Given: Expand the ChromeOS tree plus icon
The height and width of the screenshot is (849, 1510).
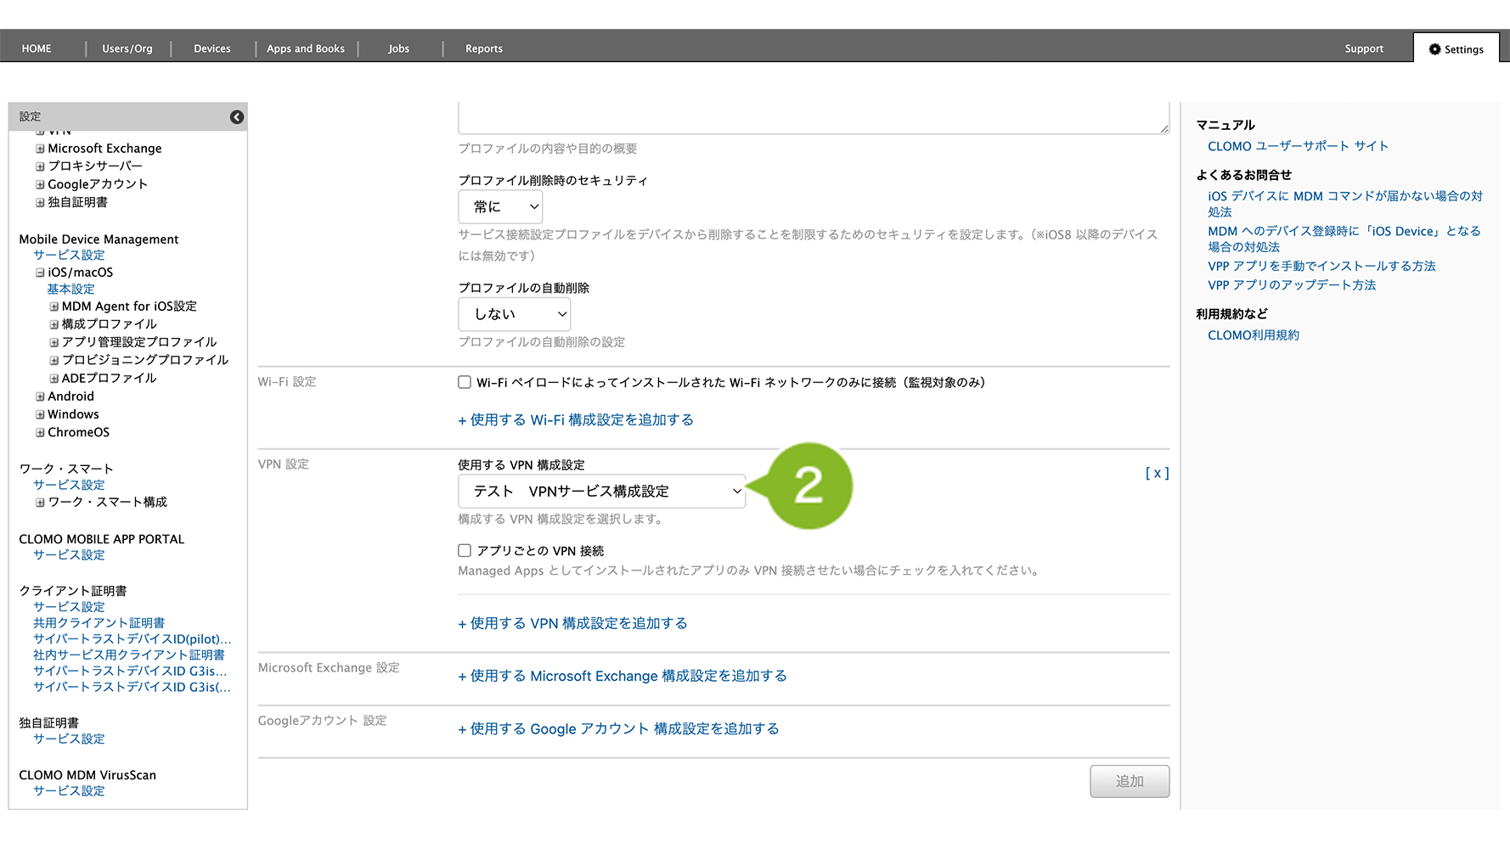Looking at the screenshot, I should 40,432.
